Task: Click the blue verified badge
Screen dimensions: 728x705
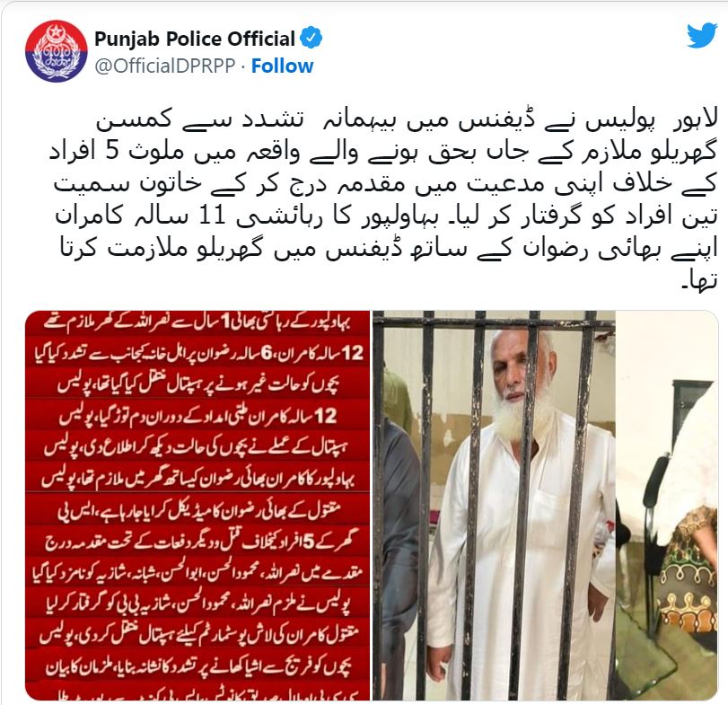Action: tap(311, 38)
